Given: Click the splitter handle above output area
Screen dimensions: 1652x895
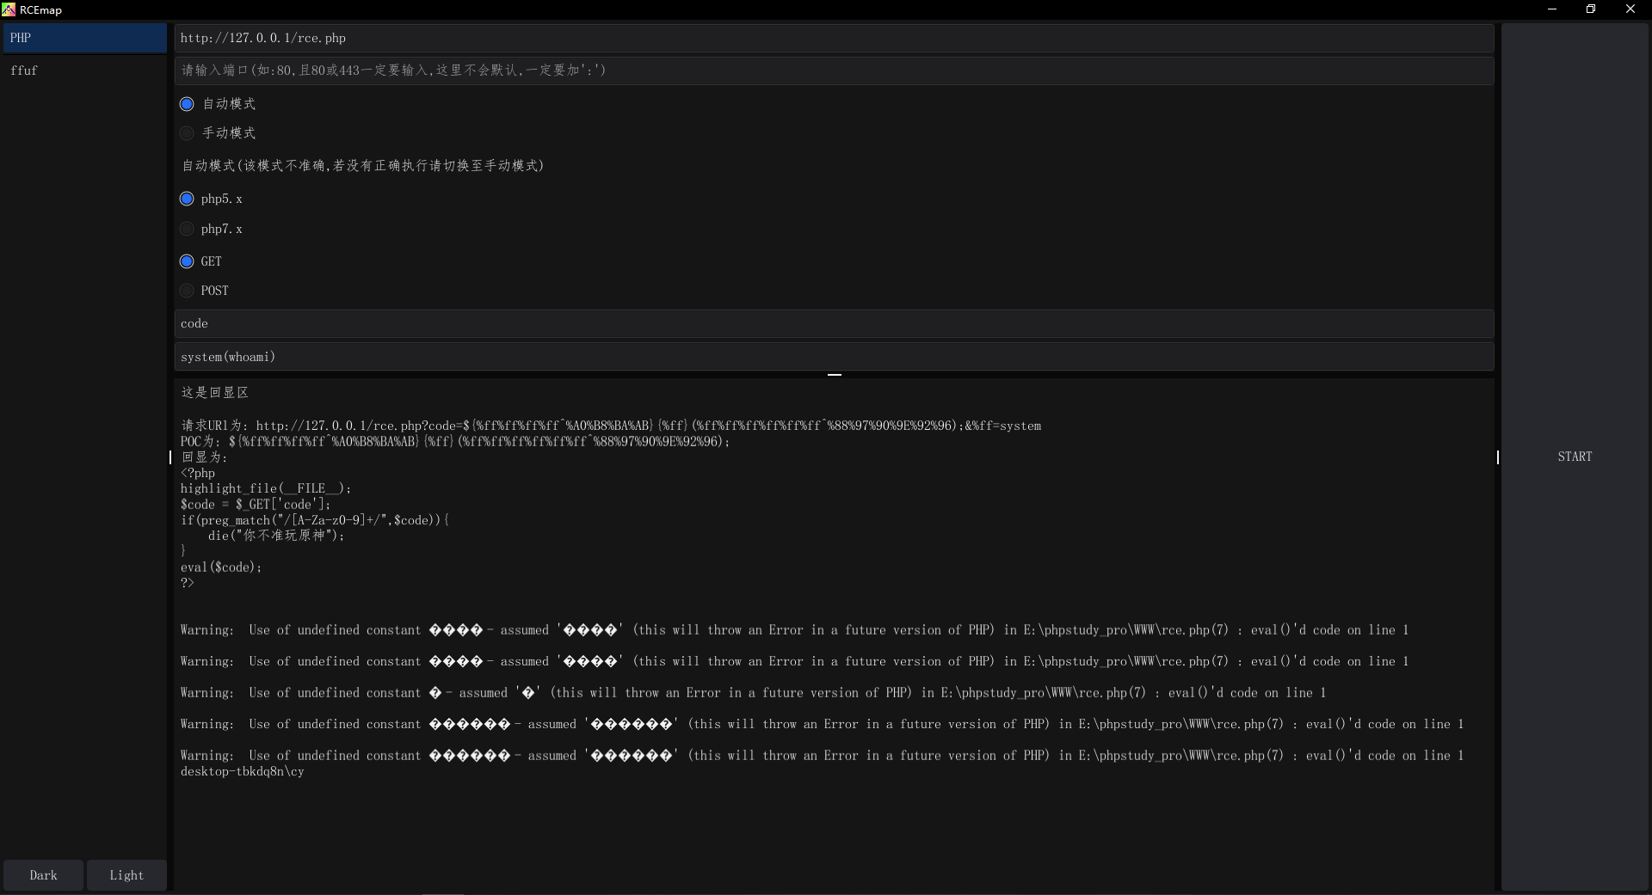Looking at the screenshot, I should coord(834,375).
